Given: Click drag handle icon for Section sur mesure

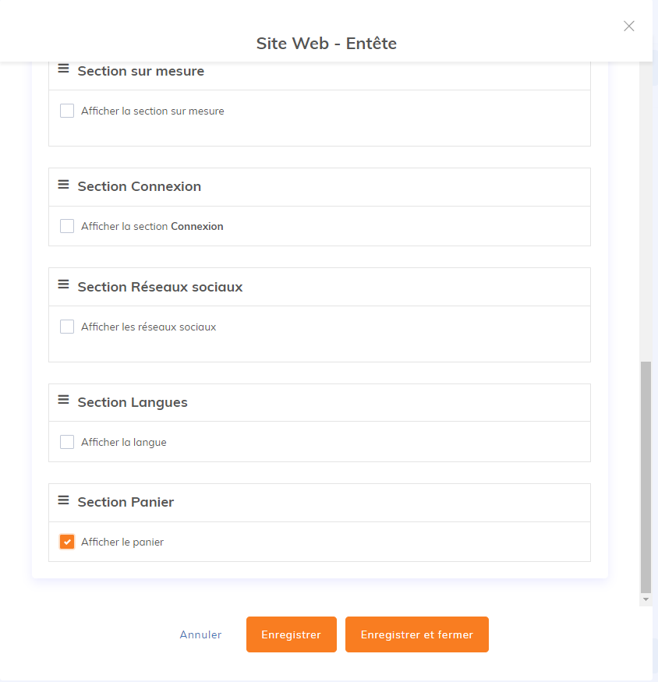Looking at the screenshot, I should 63,69.
